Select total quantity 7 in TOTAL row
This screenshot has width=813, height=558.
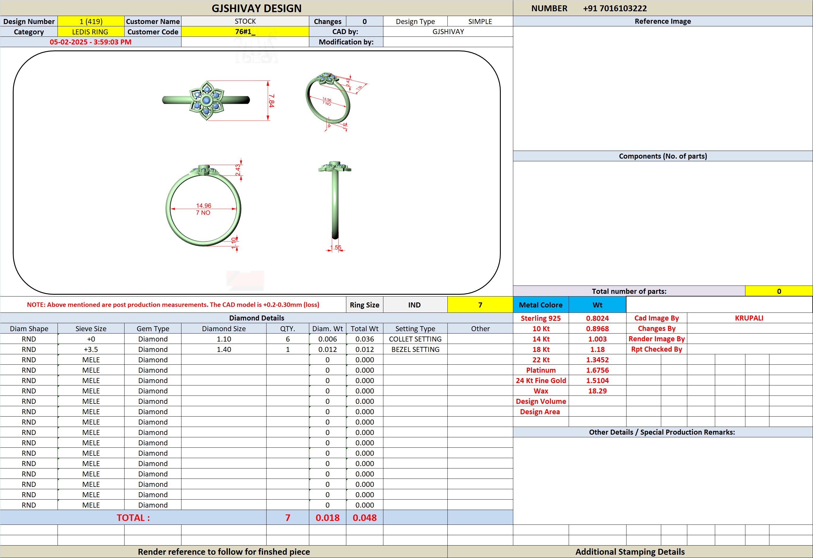288,518
